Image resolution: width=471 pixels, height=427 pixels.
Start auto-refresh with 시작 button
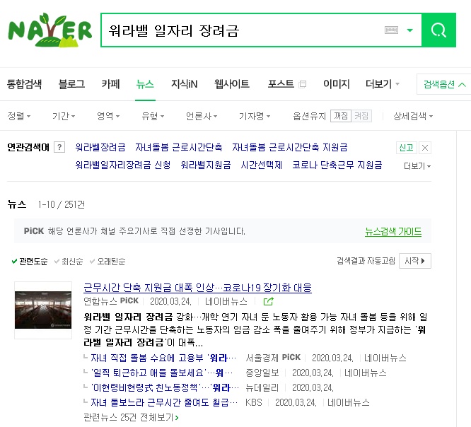coord(415,261)
